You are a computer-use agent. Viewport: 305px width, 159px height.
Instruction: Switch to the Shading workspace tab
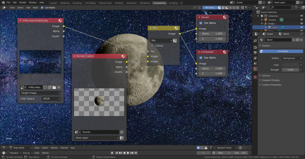coord(119,3)
